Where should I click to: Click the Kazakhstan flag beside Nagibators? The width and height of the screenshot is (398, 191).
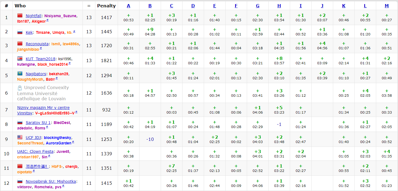(20, 74)
